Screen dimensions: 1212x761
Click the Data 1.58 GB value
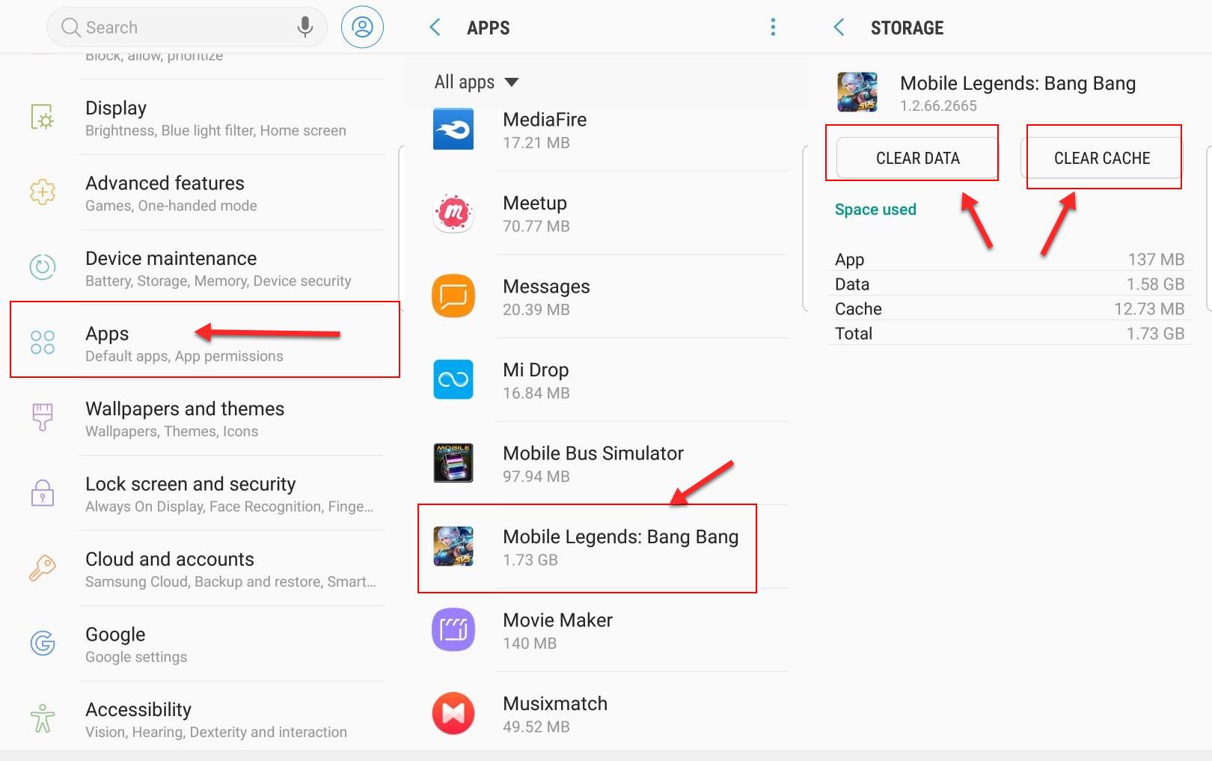tap(1155, 284)
